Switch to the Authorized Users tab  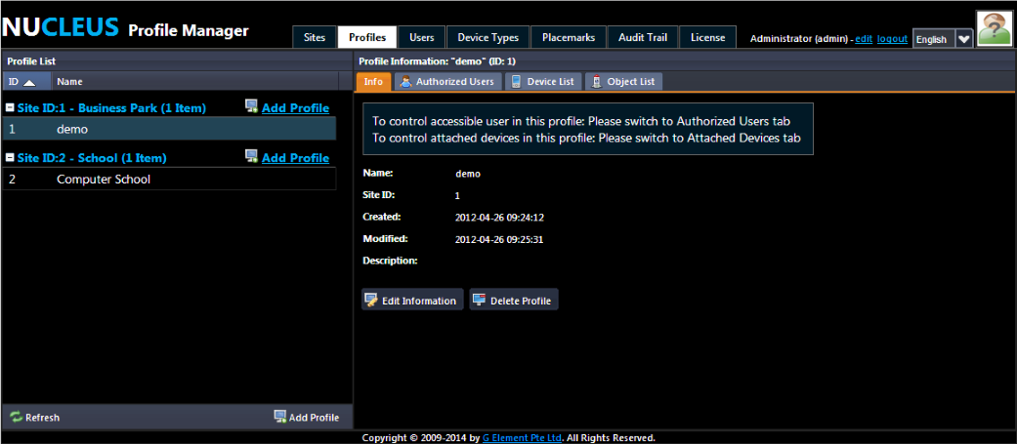coord(447,82)
